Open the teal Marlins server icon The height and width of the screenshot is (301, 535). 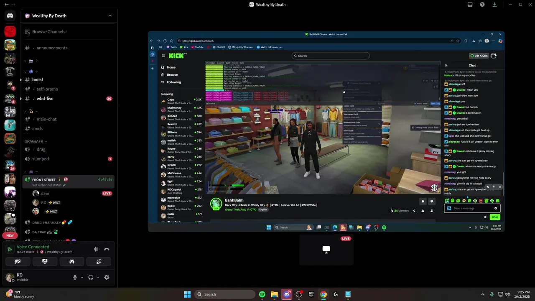pos(10,125)
